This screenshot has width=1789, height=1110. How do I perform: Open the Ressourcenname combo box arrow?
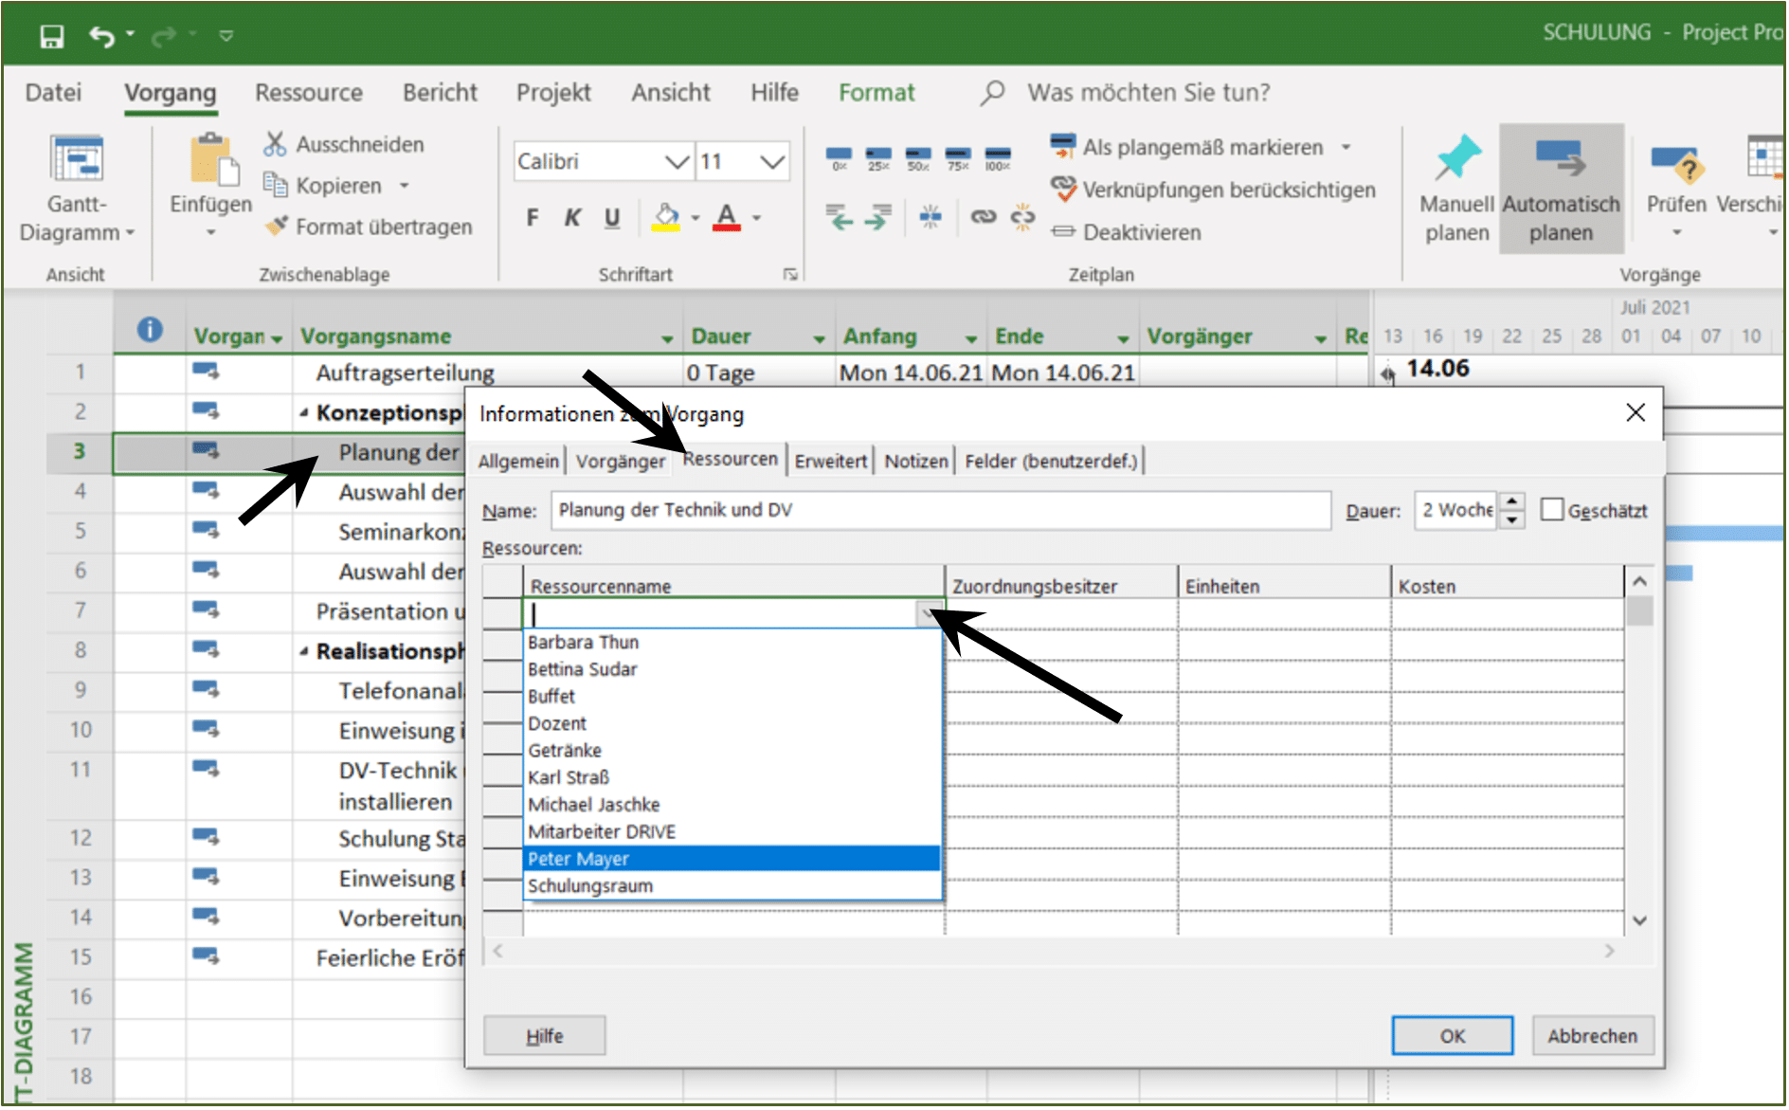929,614
